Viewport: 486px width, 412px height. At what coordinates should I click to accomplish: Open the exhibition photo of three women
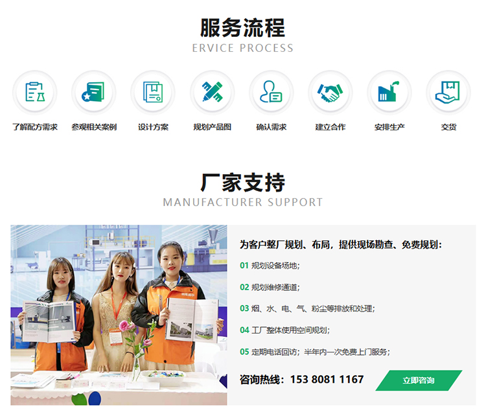click(x=119, y=315)
